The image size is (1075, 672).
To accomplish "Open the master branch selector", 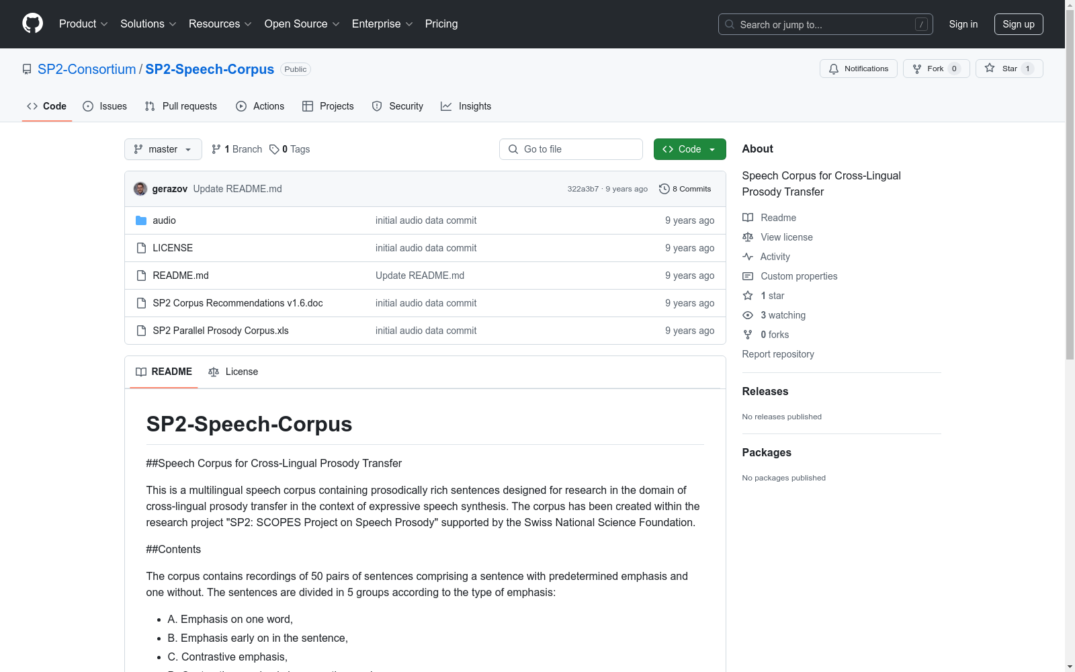I will [x=163, y=149].
